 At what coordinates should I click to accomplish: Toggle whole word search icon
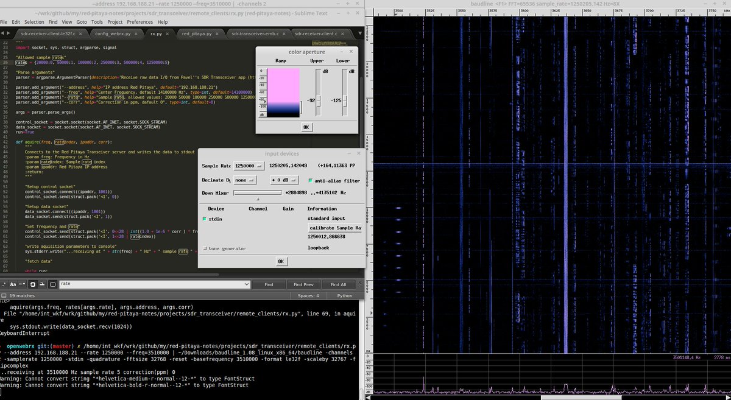(x=22, y=284)
